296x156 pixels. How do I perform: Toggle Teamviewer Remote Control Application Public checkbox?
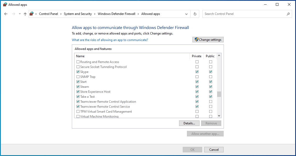click(211, 102)
